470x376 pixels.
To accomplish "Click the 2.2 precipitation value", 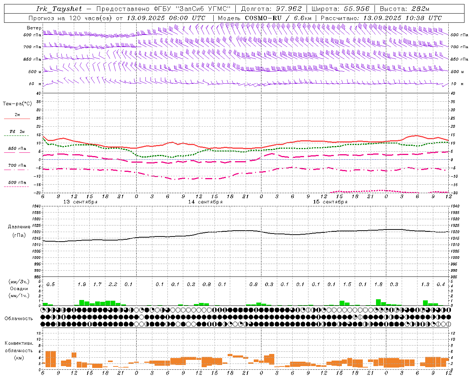I will (x=113, y=285).
